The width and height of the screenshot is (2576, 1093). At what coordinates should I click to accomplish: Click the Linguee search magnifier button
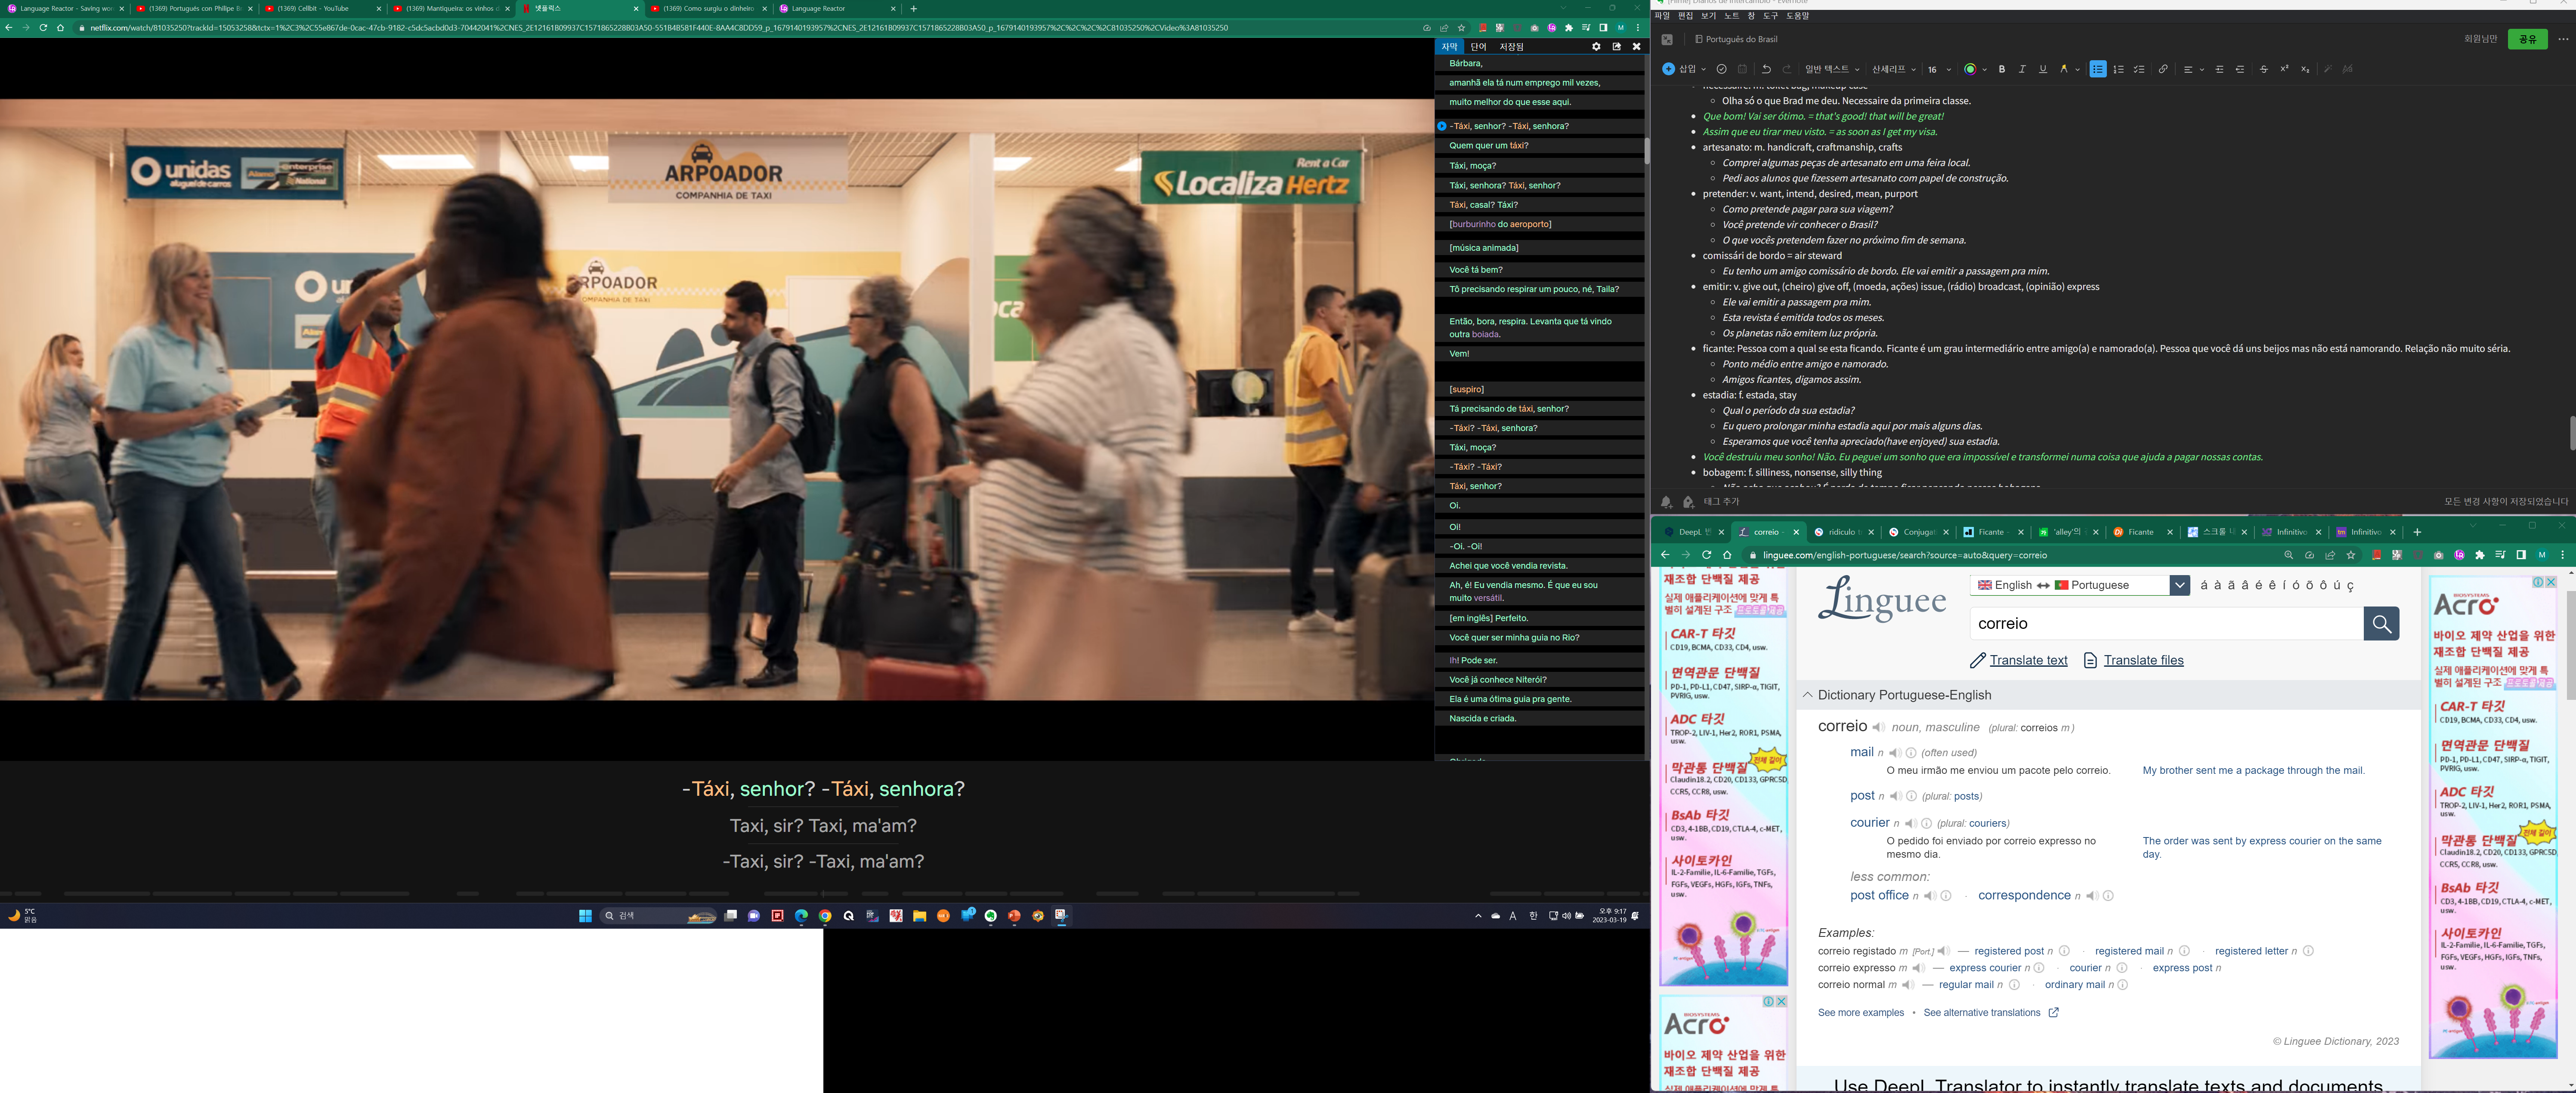pos(2381,623)
